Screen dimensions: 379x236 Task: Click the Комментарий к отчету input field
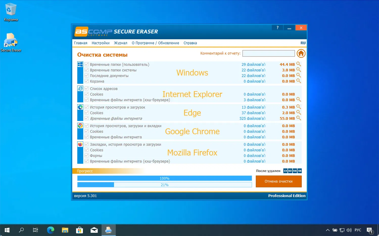click(x=268, y=53)
